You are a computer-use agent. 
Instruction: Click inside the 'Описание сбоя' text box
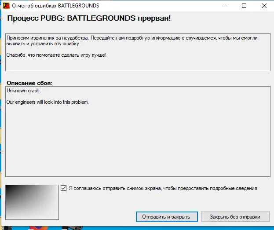coord(138,131)
